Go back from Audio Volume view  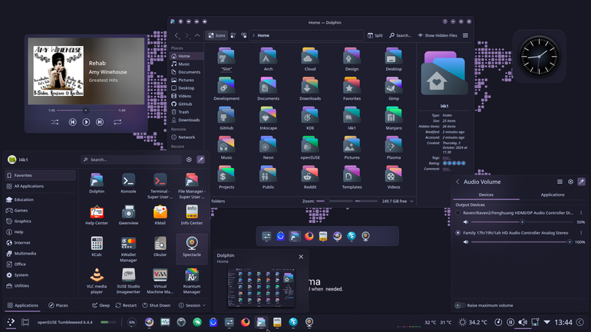pos(457,182)
